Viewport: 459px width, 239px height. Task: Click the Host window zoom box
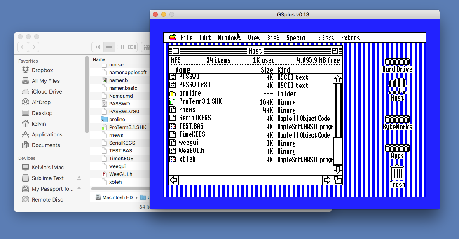pyautogui.click(x=335, y=51)
